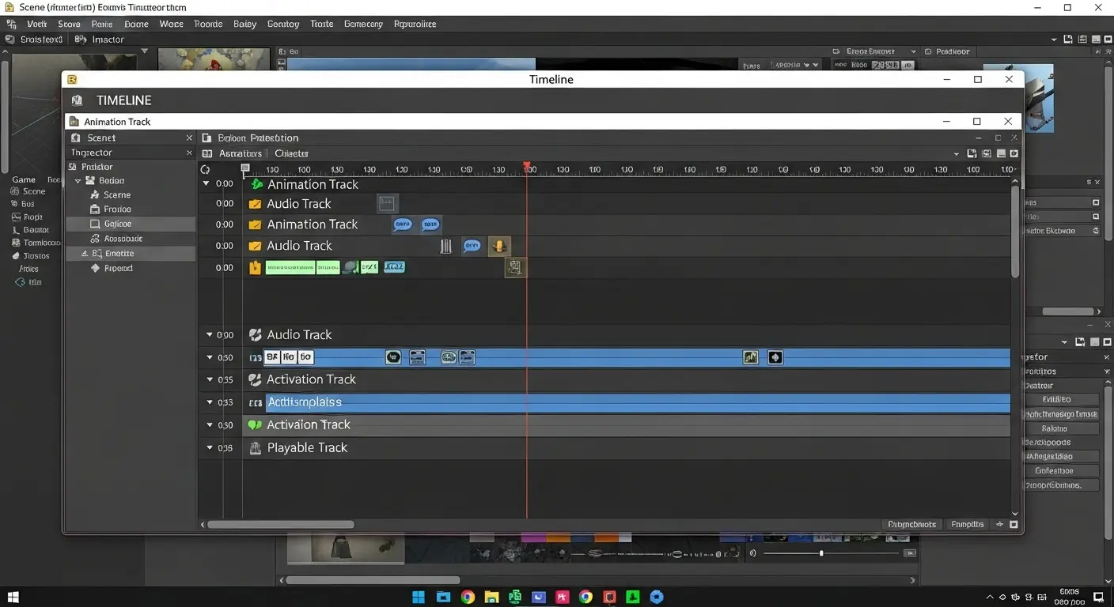Viewport: 1114px width, 607px height.
Task: Select the loop/refresh icon left of the timeline ruler
Action: point(205,168)
